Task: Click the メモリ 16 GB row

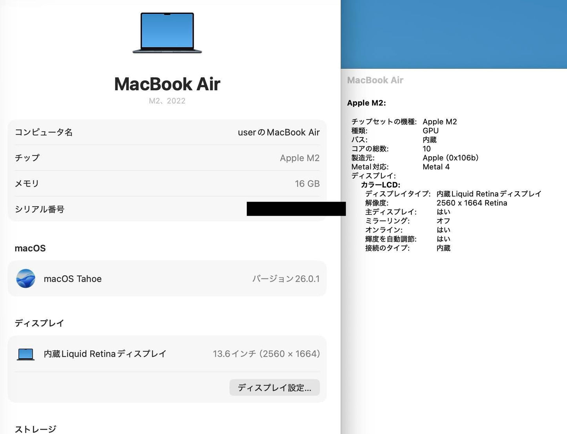Action: (x=167, y=183)
